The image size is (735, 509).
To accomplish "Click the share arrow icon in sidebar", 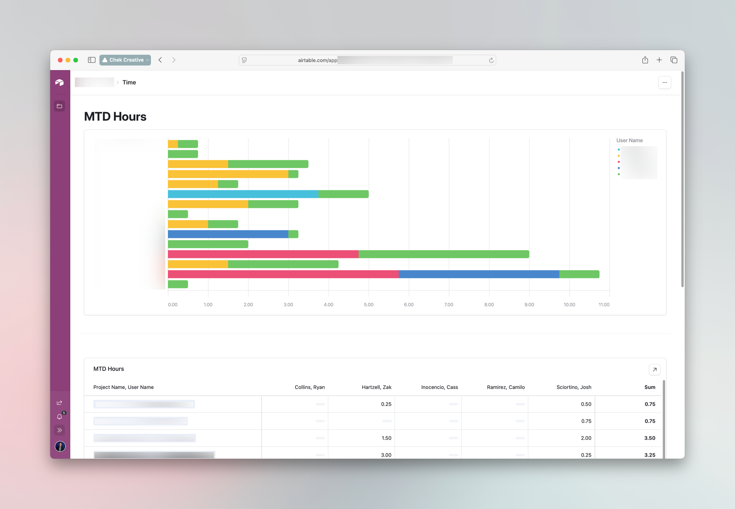I will [x=60, y=403].
